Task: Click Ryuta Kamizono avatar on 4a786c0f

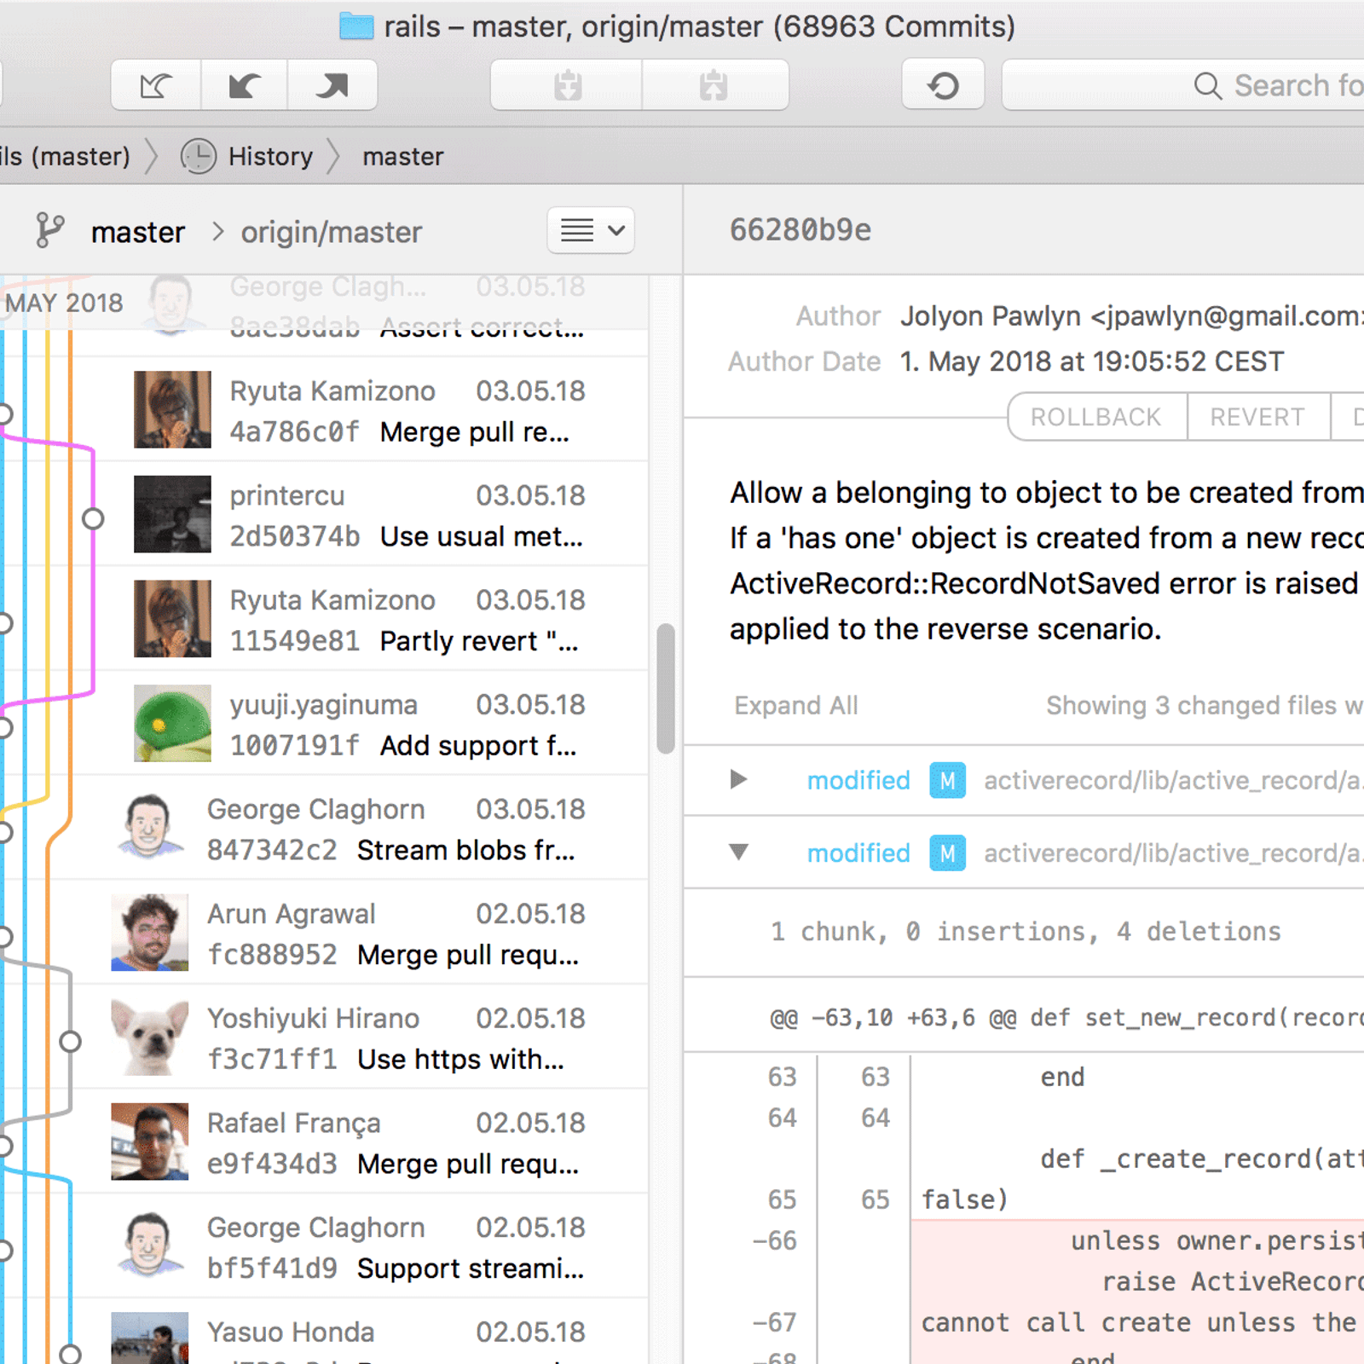Action: pos(172,409)
